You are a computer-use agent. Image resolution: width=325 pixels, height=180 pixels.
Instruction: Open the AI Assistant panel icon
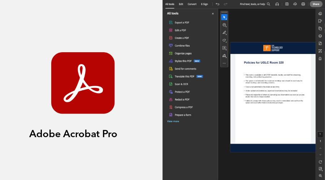click(320, 14)
